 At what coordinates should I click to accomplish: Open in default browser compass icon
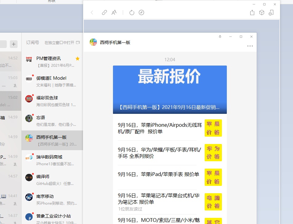tap(142, 13)
